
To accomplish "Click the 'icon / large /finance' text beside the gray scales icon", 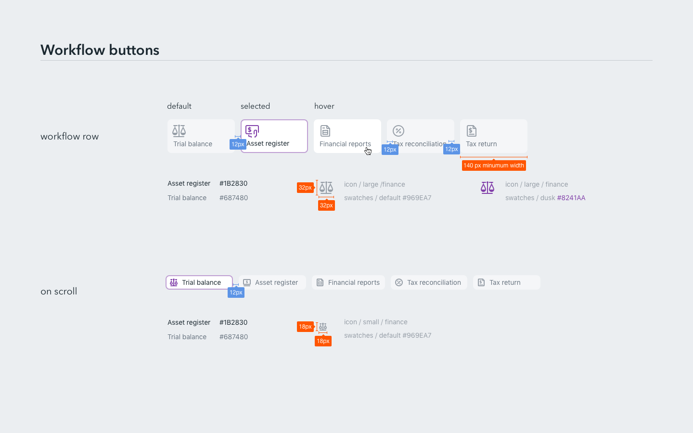I will point(374,184).
